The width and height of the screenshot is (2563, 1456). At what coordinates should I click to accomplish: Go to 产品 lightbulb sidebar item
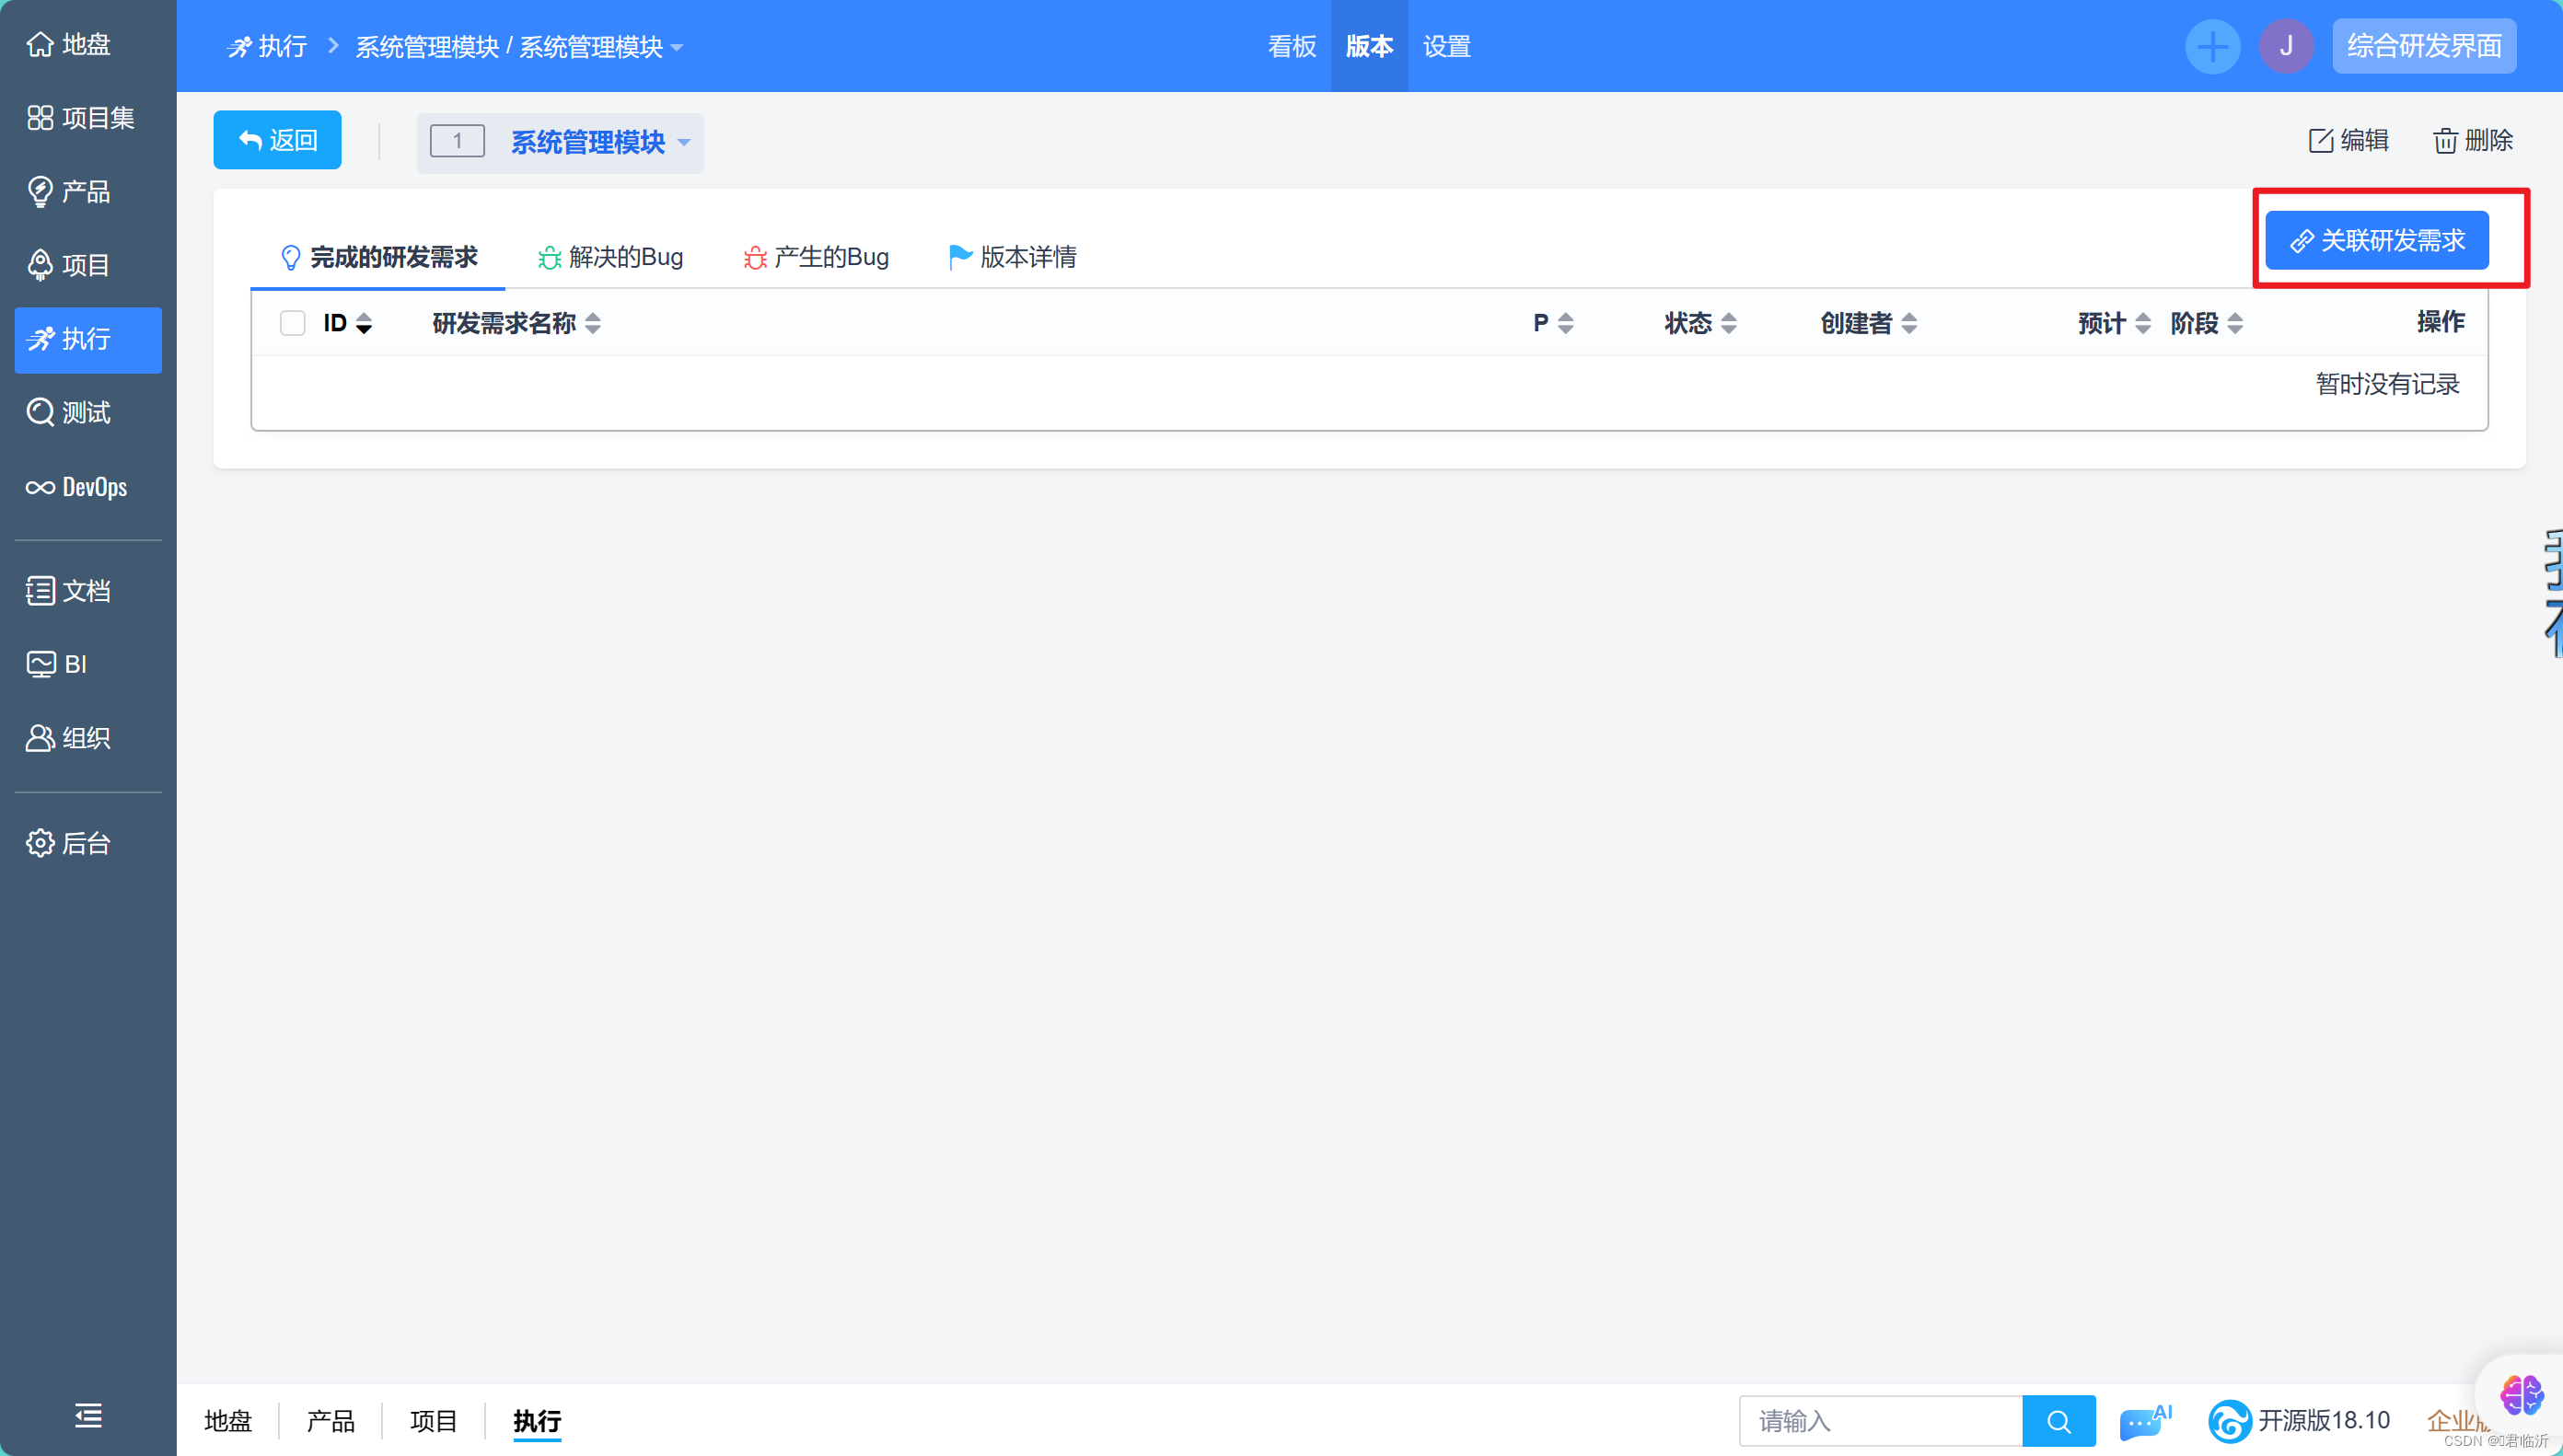click(x=40, y=191)
